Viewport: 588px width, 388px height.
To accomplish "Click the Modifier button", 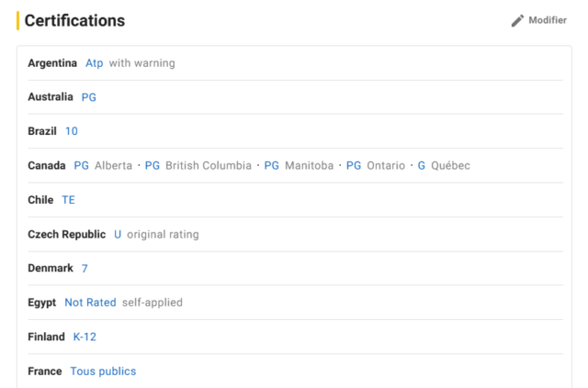I will [547, 20].
